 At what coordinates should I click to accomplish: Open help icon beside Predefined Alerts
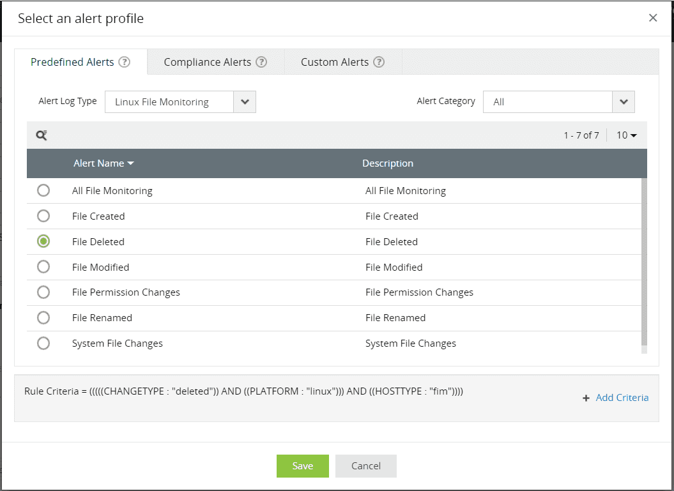click(124, 62)
